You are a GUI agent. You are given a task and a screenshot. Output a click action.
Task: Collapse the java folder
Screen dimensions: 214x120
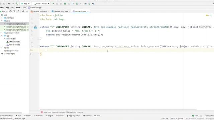2,21
